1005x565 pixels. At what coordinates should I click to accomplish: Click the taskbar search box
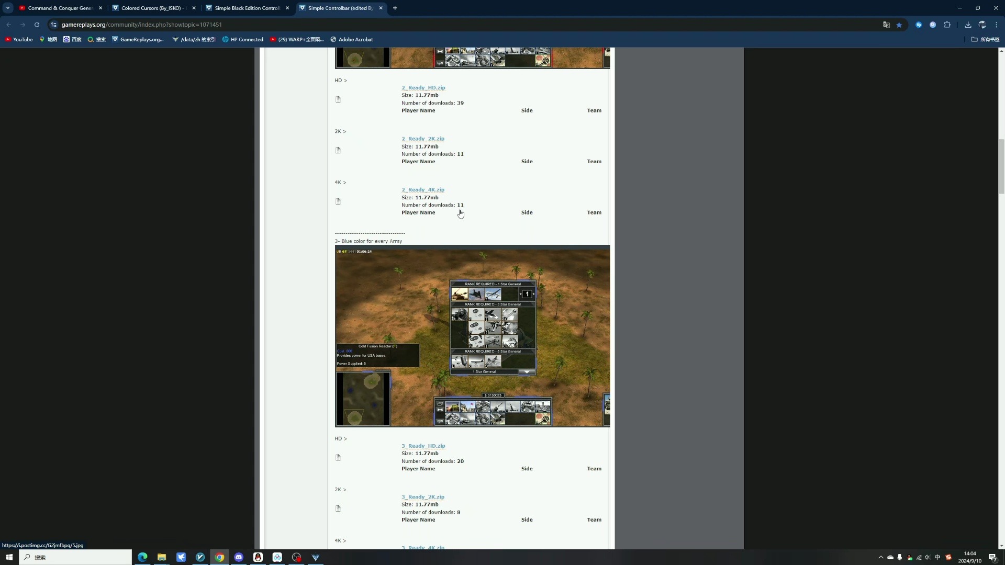tap(75, 557)
